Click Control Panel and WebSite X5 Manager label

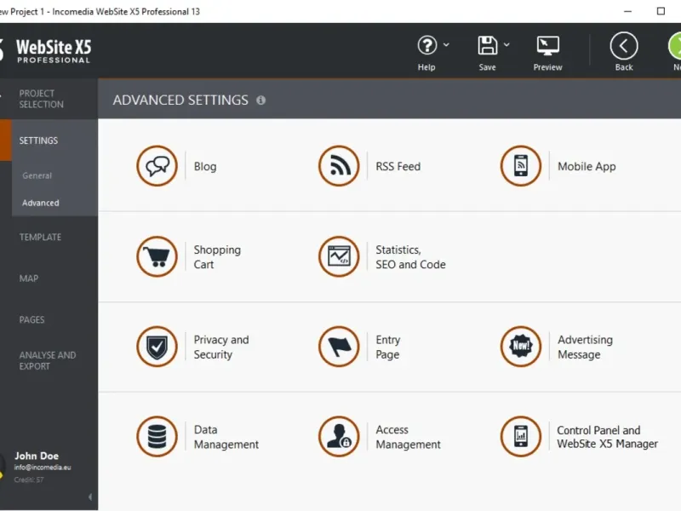[x=607, y=437]
